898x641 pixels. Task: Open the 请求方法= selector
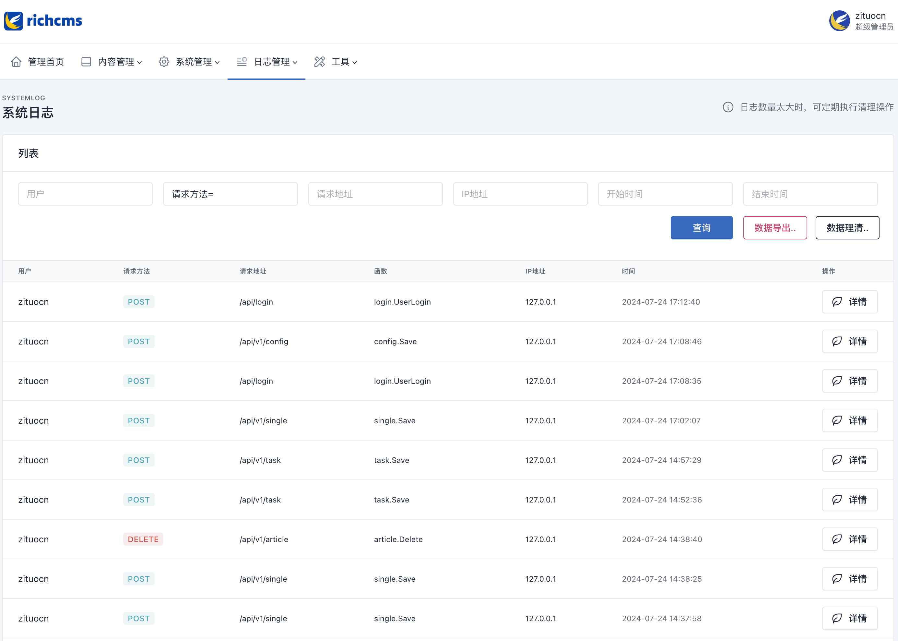pyautogui.click(x=230, y=194)
